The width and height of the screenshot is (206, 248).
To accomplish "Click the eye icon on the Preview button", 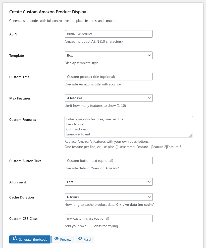I will (57, 239).
